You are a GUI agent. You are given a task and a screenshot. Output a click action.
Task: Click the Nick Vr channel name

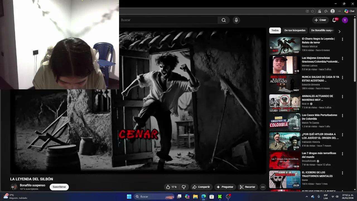pyautogui.click(x=305, y=104)
